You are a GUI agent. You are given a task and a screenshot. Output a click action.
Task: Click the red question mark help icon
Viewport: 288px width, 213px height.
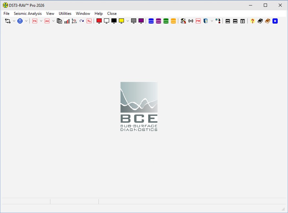(x=252, y=21)
